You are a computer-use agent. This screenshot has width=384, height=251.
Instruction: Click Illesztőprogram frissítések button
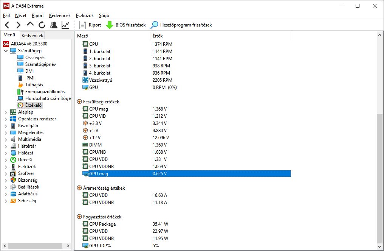coord(181,25)
